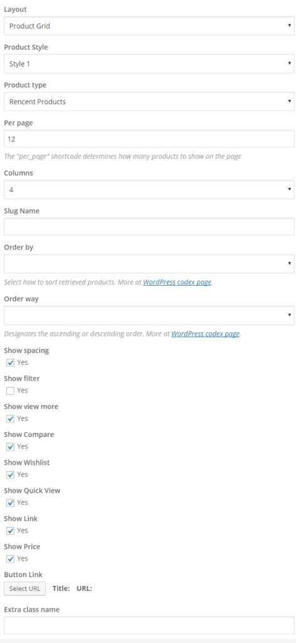The image size is (296, 643).
Task: Expand the Order way dropdown
Action: (x=149, y=315)
